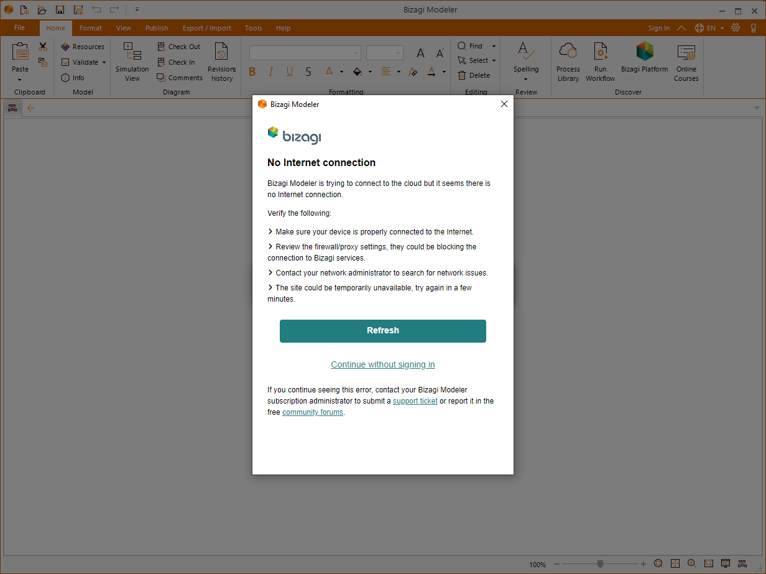766x574 pixels.
Task: Open Simulation View
Action: (132, 62)
